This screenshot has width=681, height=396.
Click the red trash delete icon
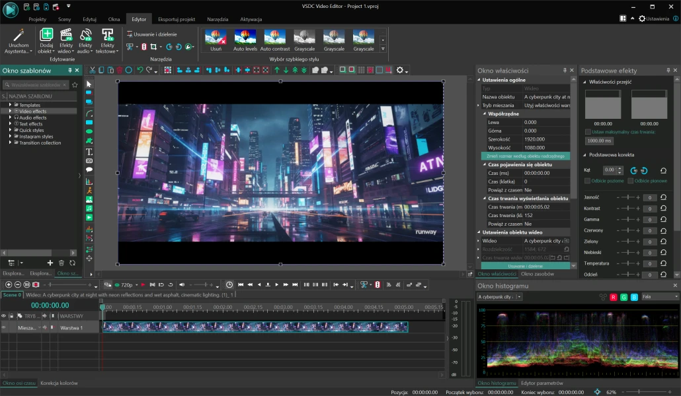(120, 70)
